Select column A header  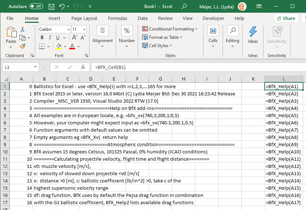[x=21, y=79]
